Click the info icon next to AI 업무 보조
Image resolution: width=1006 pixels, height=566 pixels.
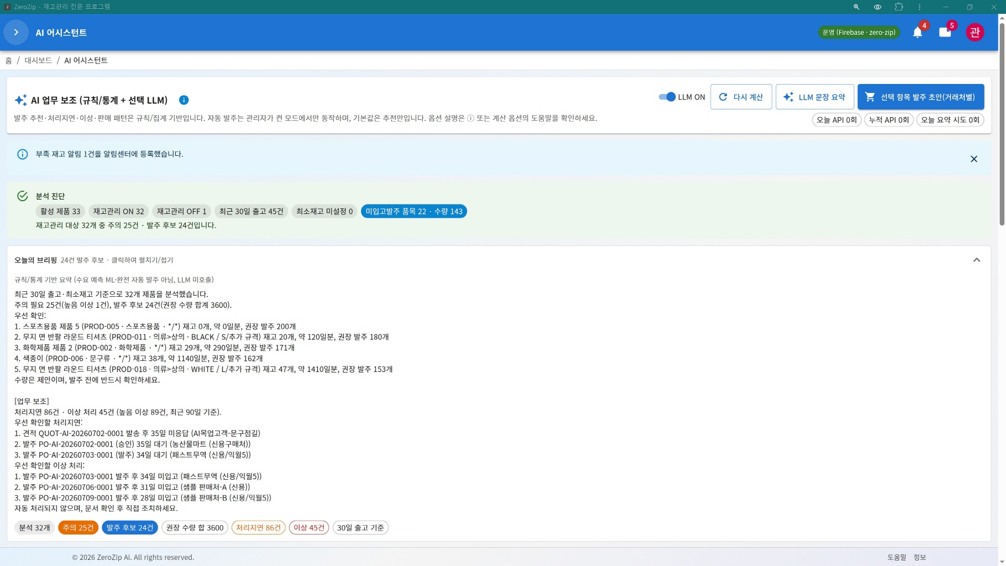(184, 100)
